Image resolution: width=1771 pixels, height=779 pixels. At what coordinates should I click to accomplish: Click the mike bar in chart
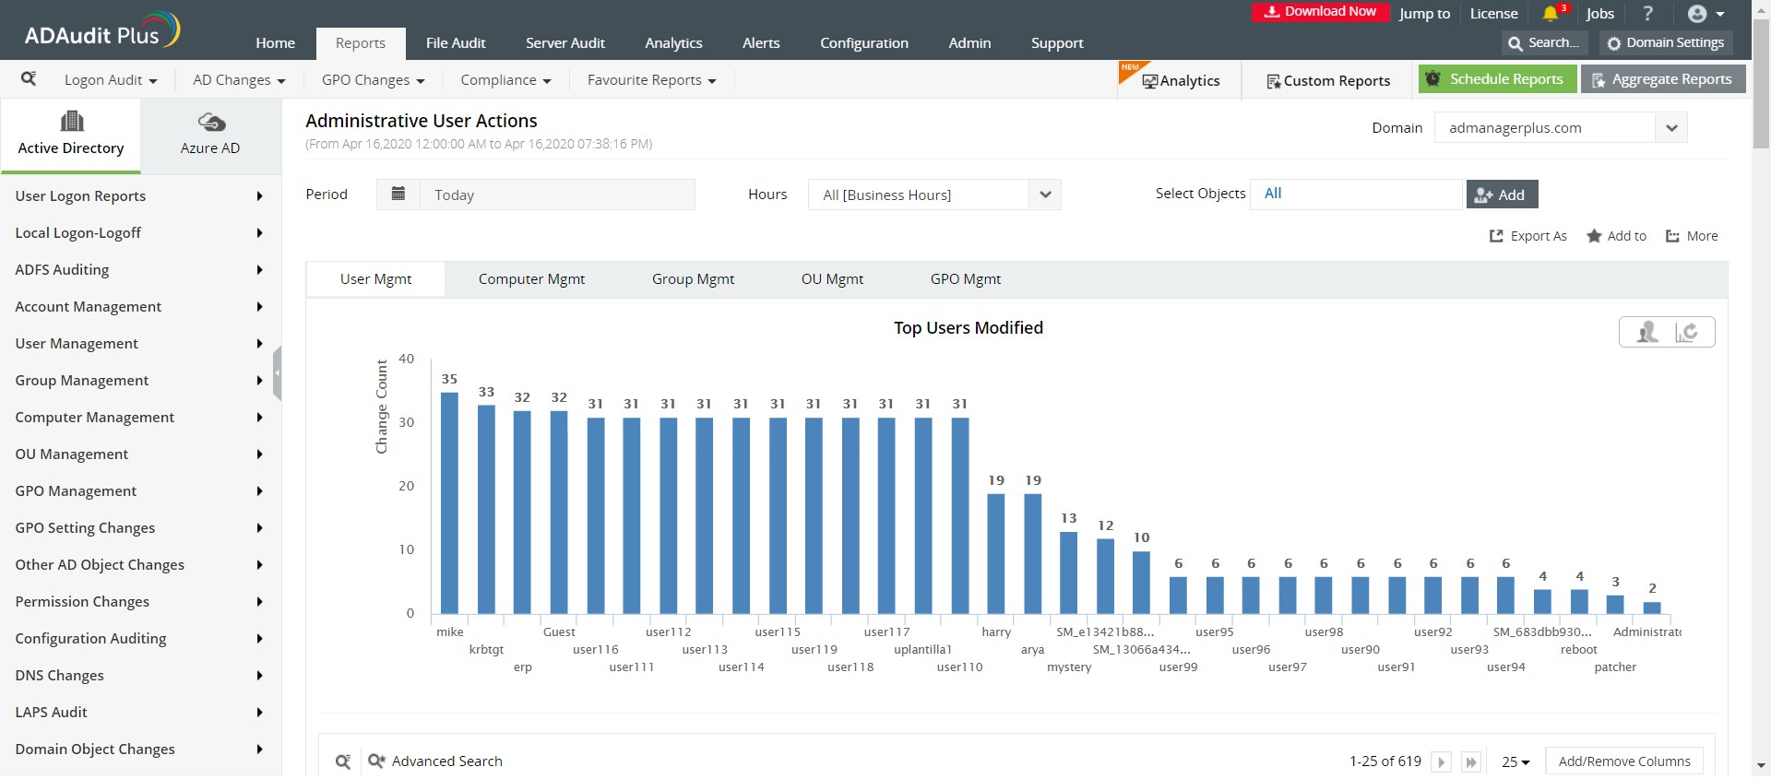[x=449, y=502]
